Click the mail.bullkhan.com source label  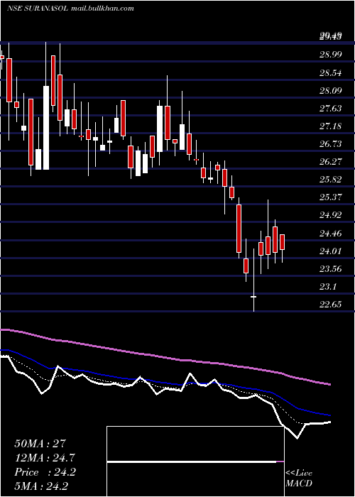102,9
